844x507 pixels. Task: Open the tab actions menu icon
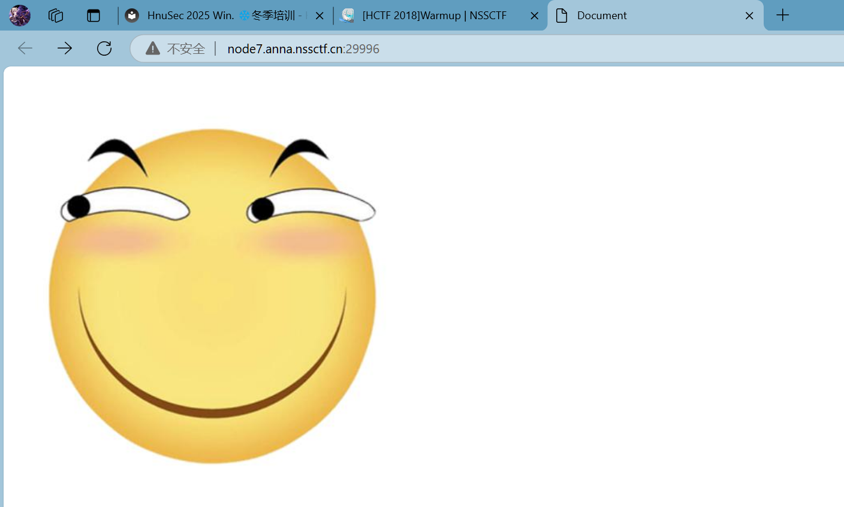pos(94,16)
